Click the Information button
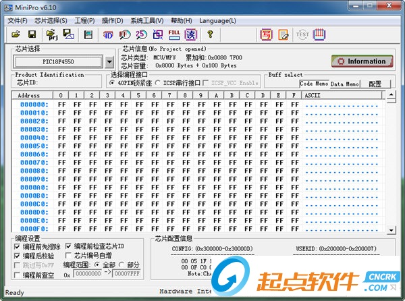 (362, 61)
